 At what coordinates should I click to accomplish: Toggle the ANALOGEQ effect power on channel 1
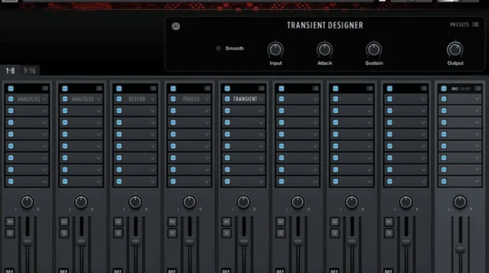coord(10,99)
